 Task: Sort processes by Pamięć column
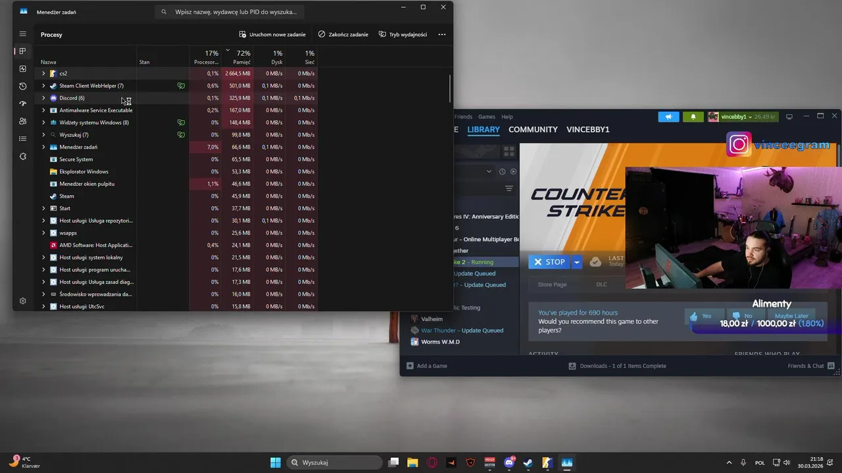click(237, 57)
